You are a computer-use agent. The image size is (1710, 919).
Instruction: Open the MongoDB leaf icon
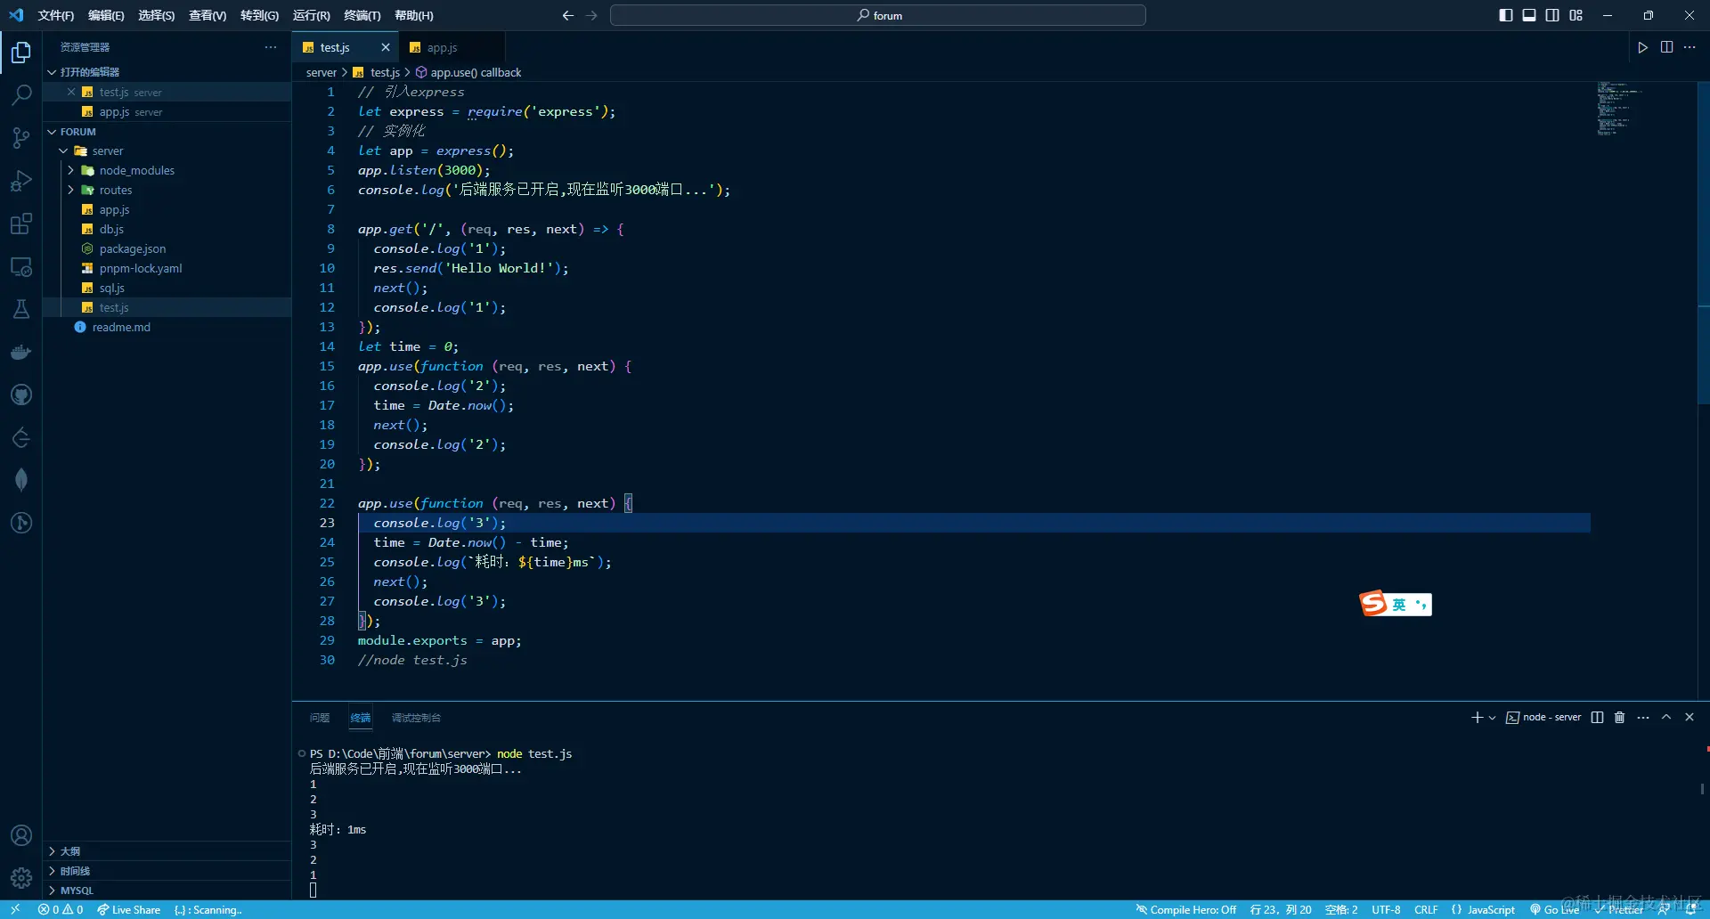[x=21, y=480]
